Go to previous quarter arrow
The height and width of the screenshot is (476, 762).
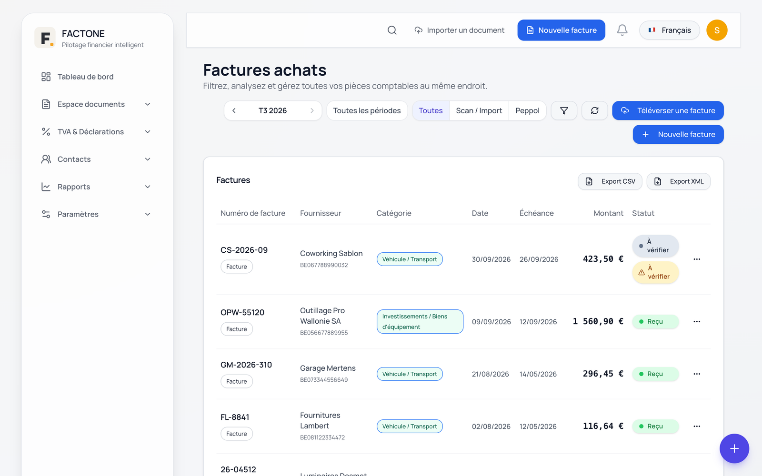(x=234, y=110)
